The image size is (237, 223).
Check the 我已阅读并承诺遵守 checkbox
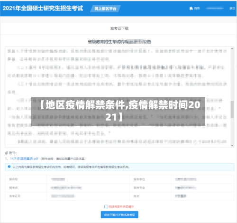106,206
